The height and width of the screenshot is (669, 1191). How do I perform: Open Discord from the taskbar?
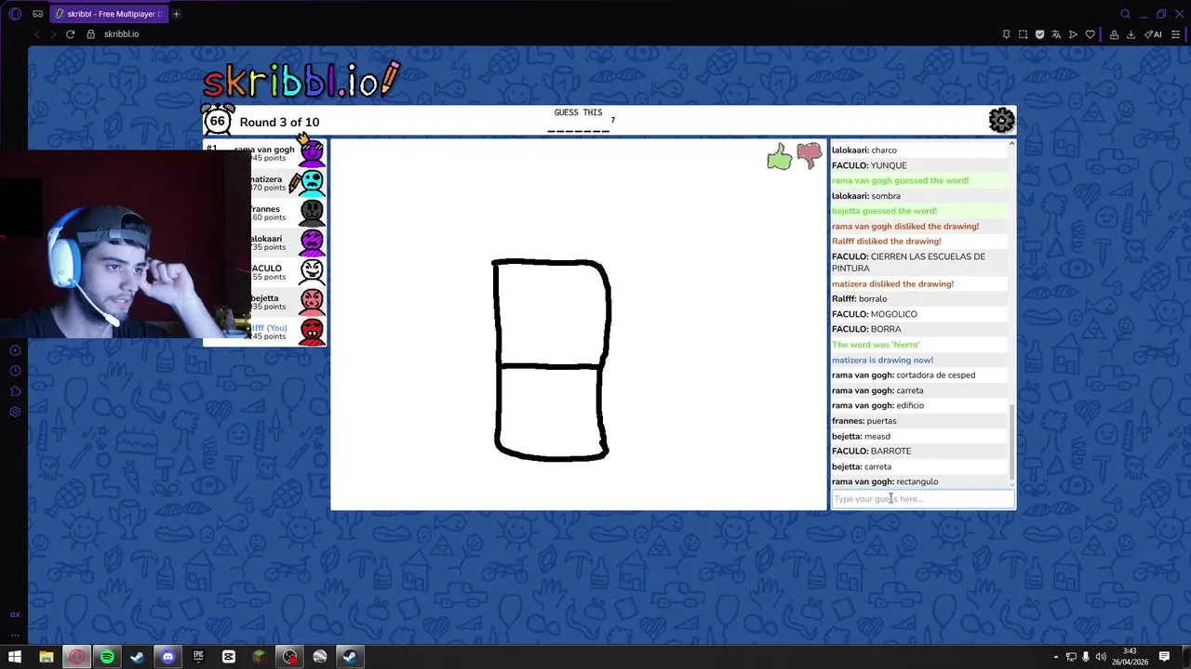point(167,657)
